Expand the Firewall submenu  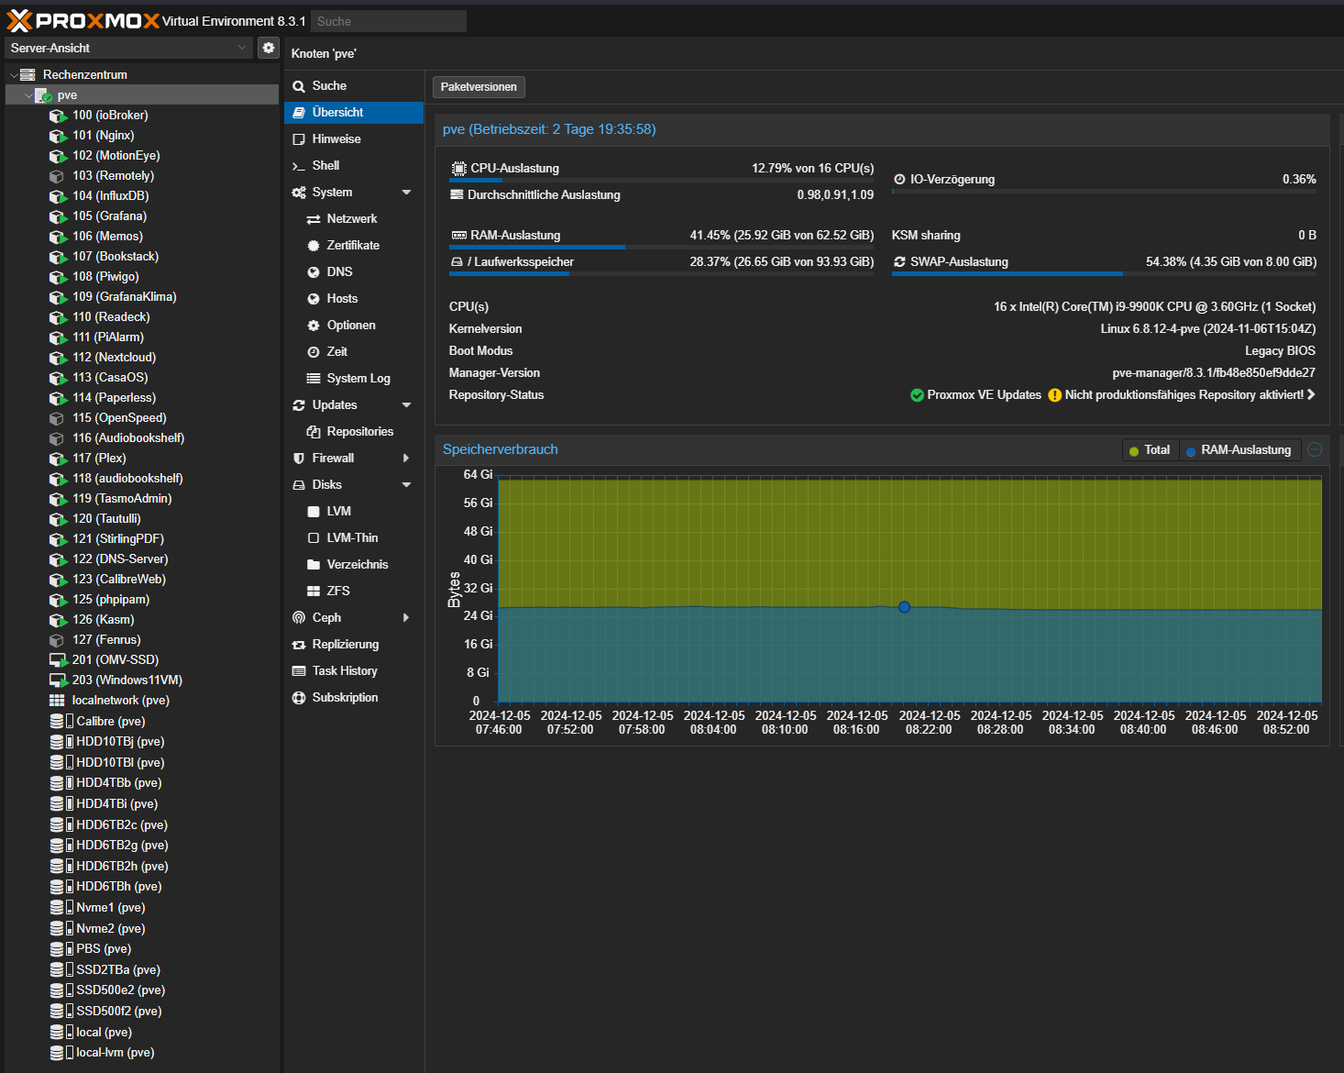tap(406, 458)
